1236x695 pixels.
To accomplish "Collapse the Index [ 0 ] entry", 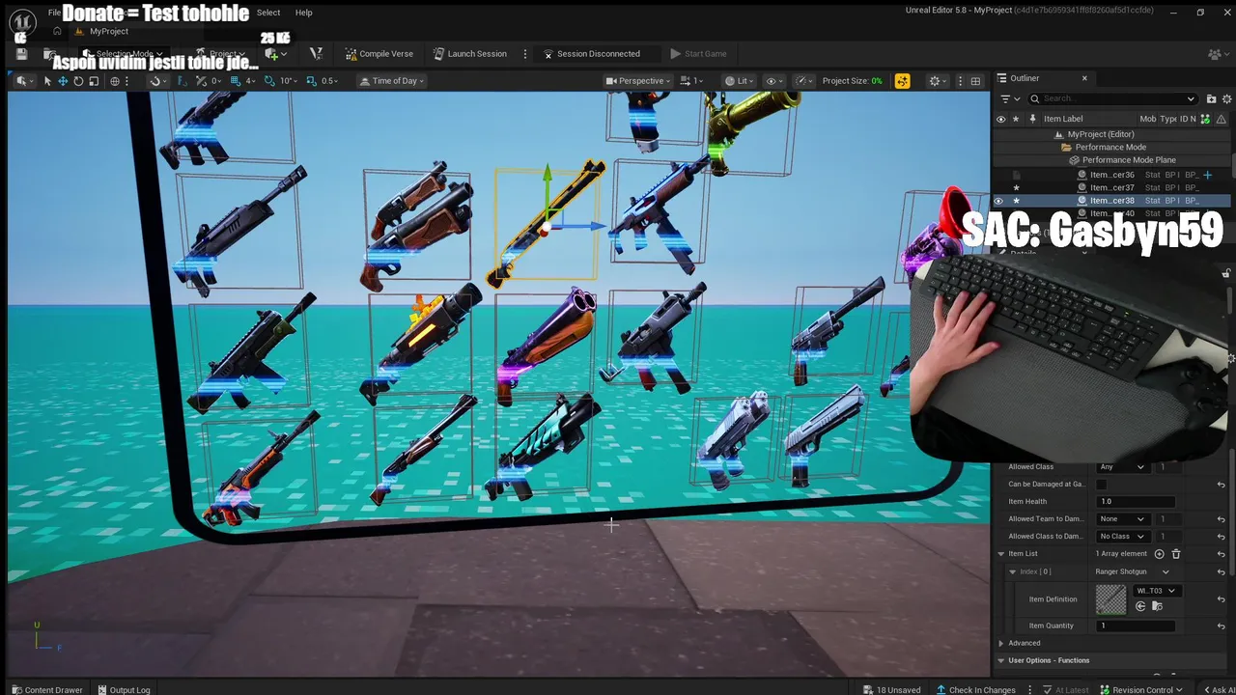I will 1012,571.
